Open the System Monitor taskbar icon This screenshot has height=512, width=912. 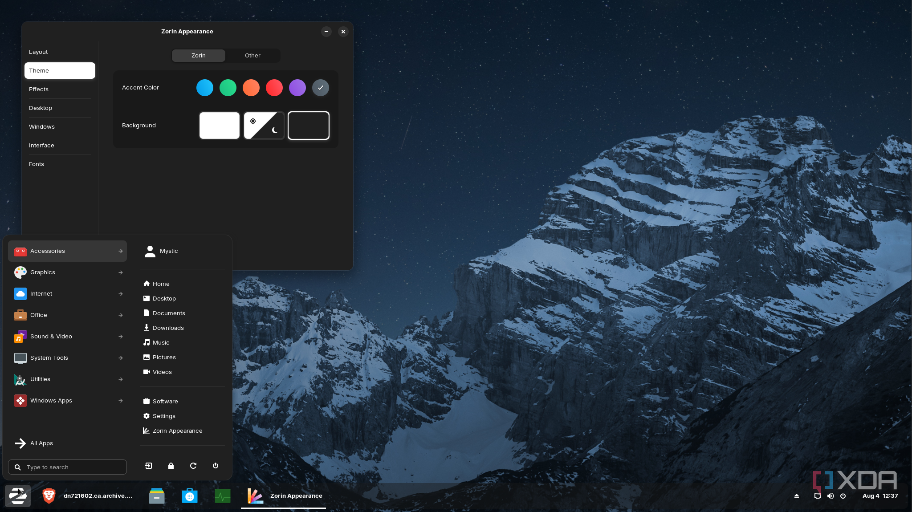[x=223, y=496]
